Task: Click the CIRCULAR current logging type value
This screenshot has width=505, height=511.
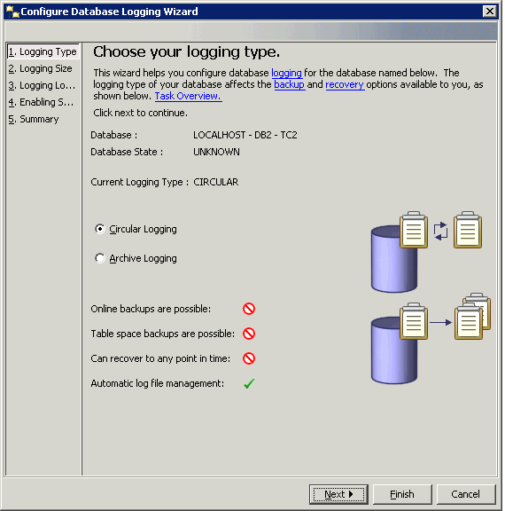Action: coord(215,182)
